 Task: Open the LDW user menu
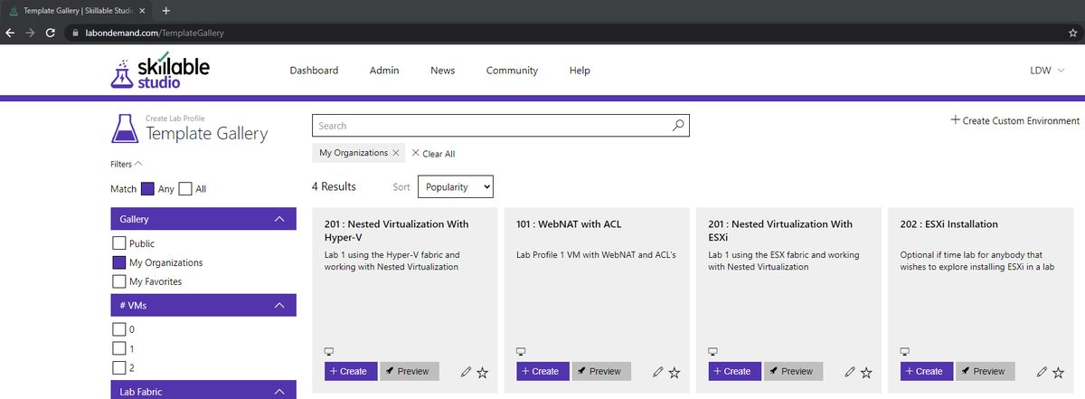(x=1047, y=71)
